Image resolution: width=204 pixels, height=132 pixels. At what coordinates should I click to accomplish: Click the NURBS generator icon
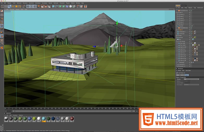click(60, 6)
